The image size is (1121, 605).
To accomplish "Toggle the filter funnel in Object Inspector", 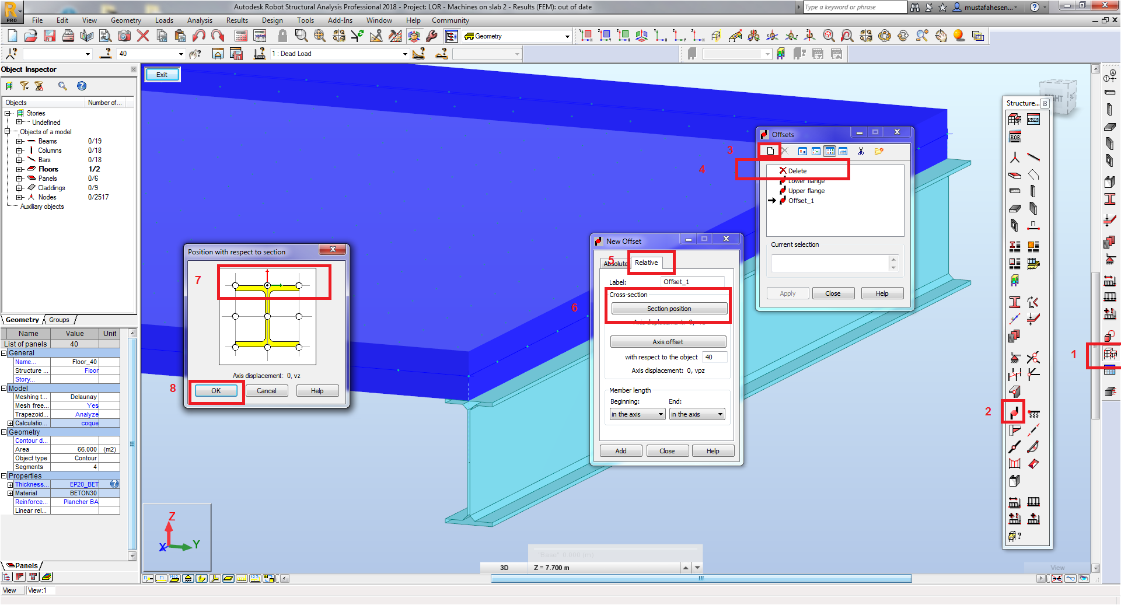I will [24, 86].
